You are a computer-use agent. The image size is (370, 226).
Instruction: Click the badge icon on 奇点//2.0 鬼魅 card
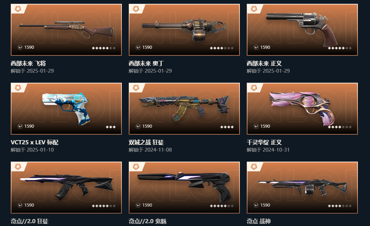coord(136,167)
